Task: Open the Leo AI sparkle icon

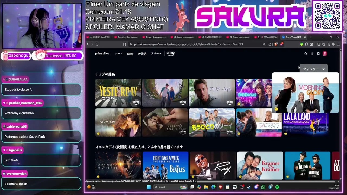Action: [329, 44]
